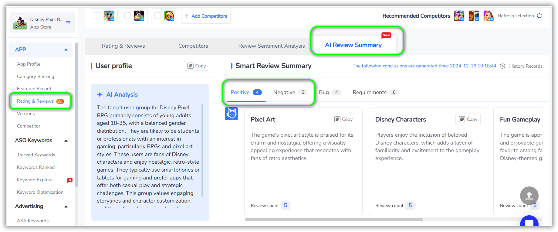
Task: Check the Mickey Mouse competitor checkbox
Action: tap(97, 16)
